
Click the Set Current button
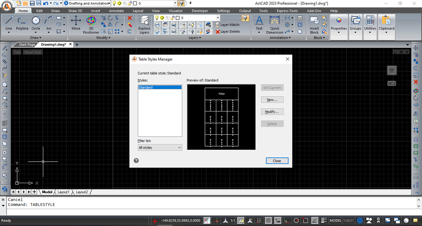(272, 88)
